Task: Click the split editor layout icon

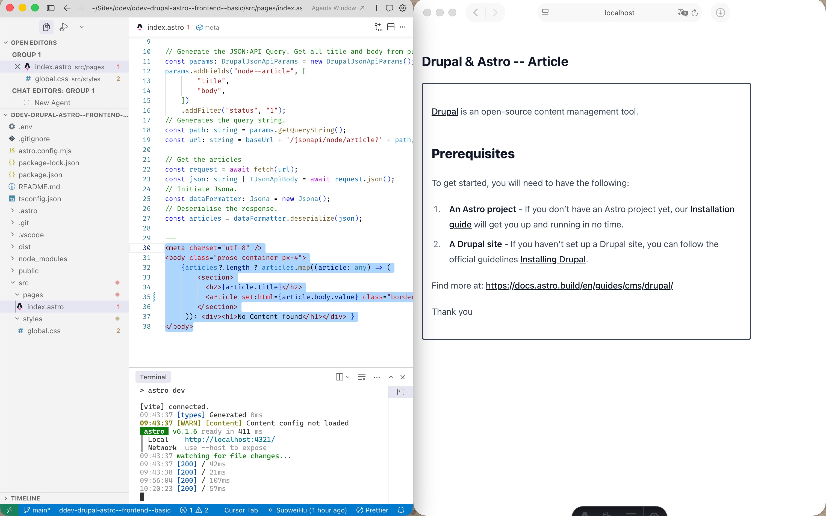Action: tap(391, 27)
